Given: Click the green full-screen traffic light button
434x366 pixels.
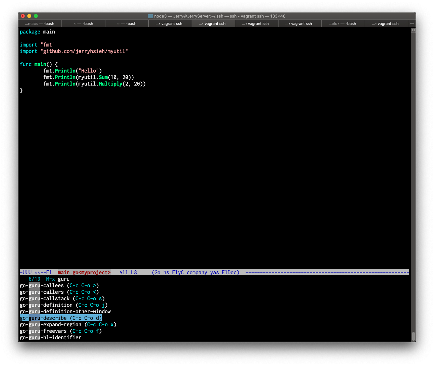Looking at the screenshot, I should [x=36, y=16].
